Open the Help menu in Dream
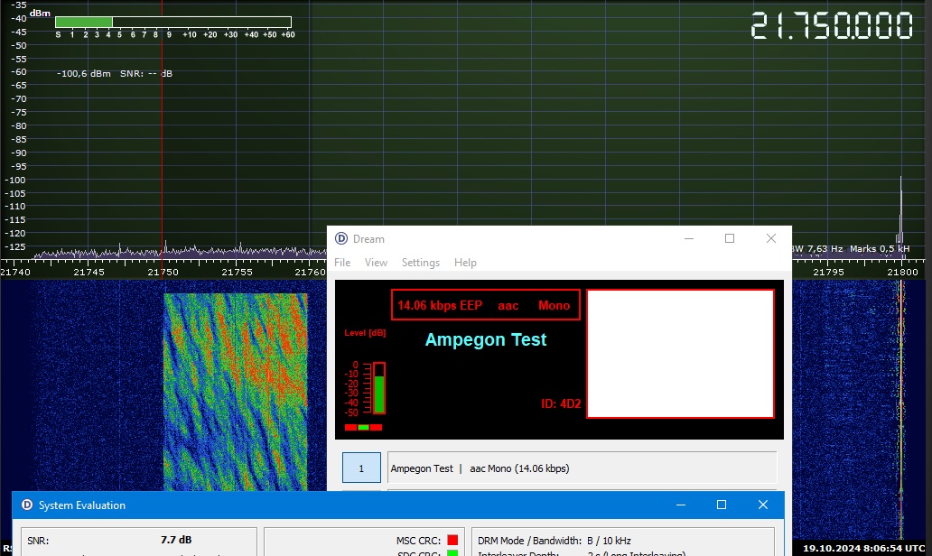Viewport: 932px width, 556px height. 465,263
